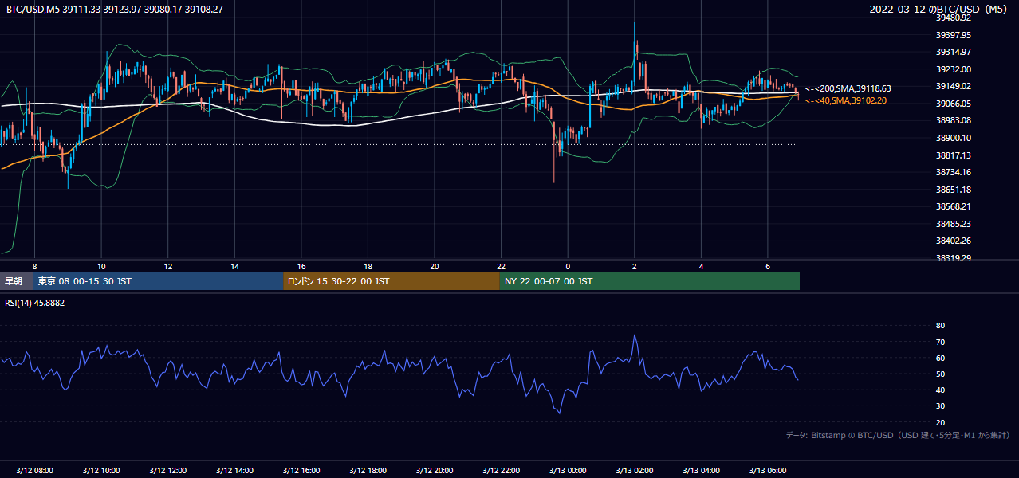Click hour label 22 under the price chart
Viewport: 1019px width, 478px height.
point(501,266)
